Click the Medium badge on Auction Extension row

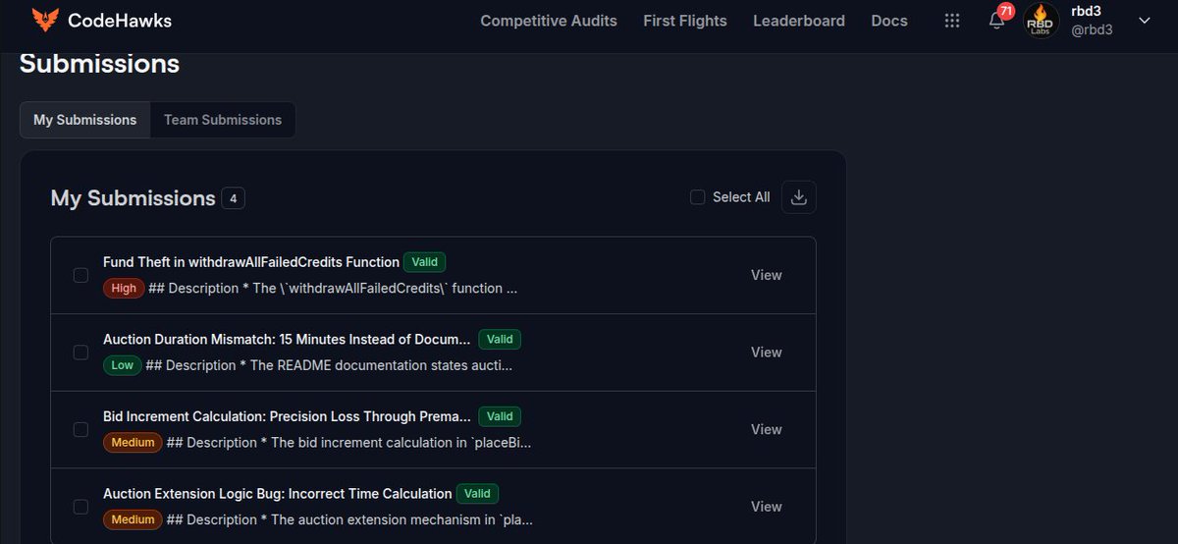133,519
